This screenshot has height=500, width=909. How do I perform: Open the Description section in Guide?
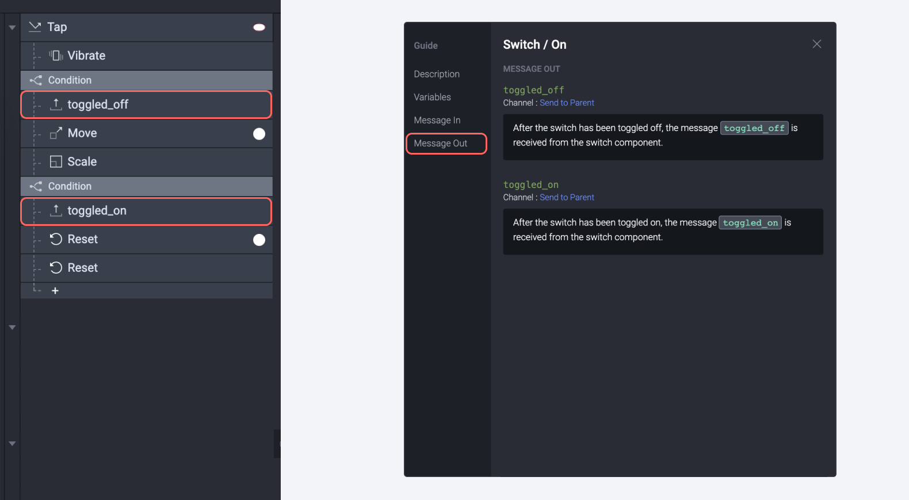(x=437, y=74)
